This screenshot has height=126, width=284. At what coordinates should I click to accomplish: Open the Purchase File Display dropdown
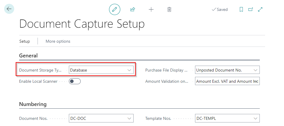click(255, 70)
